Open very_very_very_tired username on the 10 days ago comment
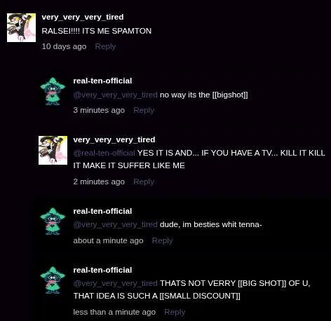The height and width of the screenshot is (321, 331). pos(83,17)
